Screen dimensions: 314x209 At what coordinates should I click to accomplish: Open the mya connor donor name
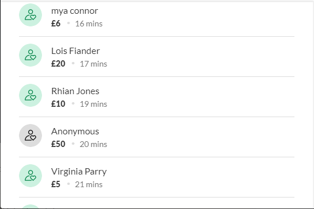[75, 11]
